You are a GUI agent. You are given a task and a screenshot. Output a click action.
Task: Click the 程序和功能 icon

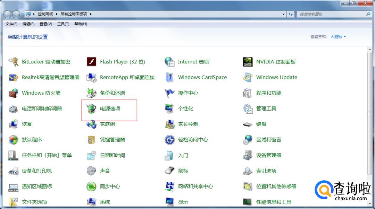pyautogui.click(x=248, y=93)
